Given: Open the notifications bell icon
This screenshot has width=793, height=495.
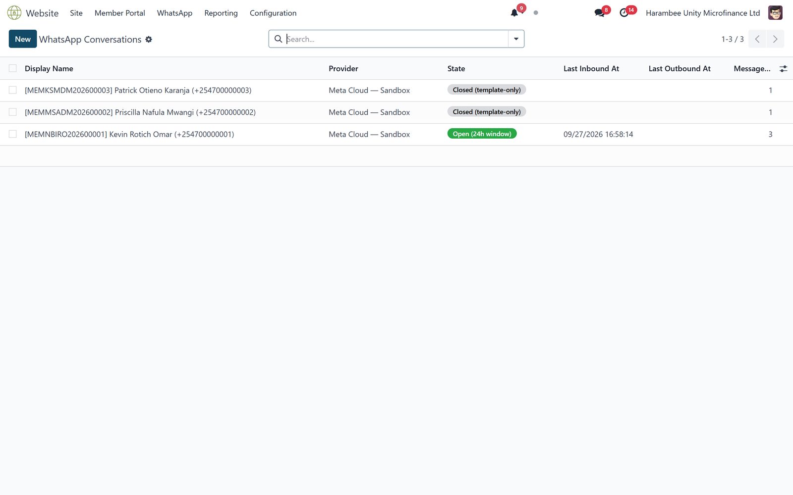Looking at the screenshot, I should click(514, 13).
